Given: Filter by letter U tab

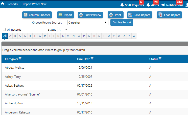Looking at the screenshot, I should click(x=109, y=36).
